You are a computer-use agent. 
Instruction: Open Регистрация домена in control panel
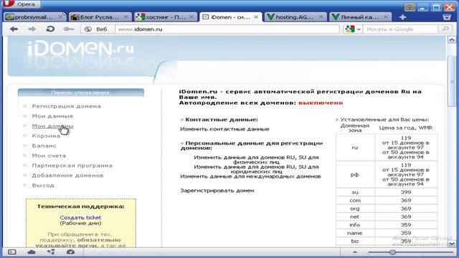pos(67,106)
